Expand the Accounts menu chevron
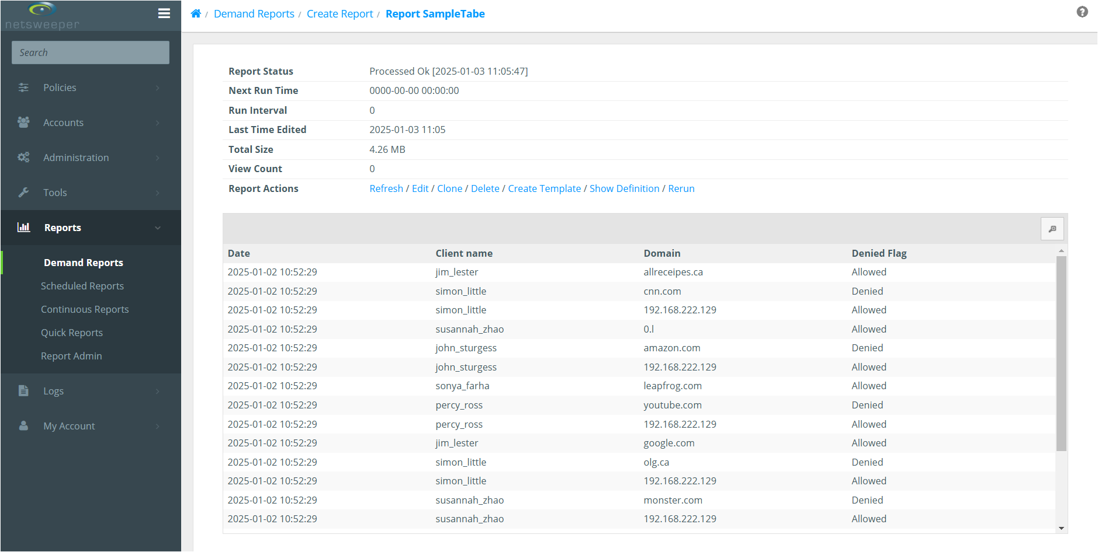The height and width of the screenshot is (552, 1098). coord(158,123)
